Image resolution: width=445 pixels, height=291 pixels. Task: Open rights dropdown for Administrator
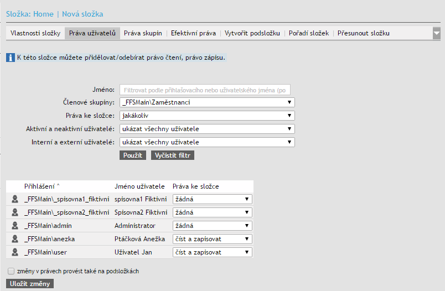click(x=212, y=226)
